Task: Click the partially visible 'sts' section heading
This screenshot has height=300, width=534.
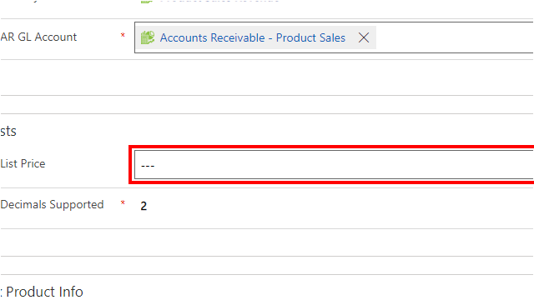Action: click(8, 131)
